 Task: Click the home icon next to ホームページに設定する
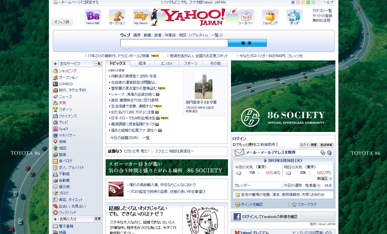pos(55,2)
